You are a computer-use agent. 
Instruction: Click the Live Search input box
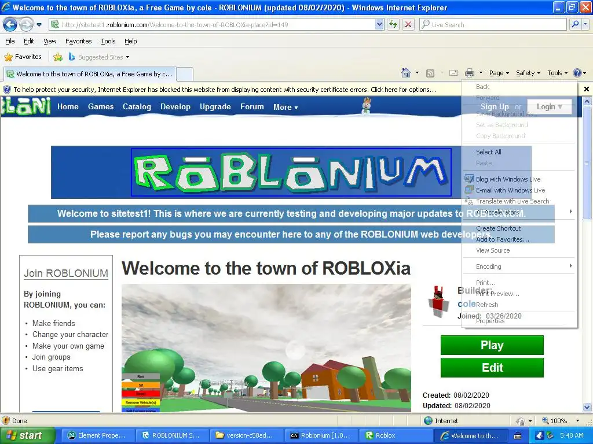493,25
